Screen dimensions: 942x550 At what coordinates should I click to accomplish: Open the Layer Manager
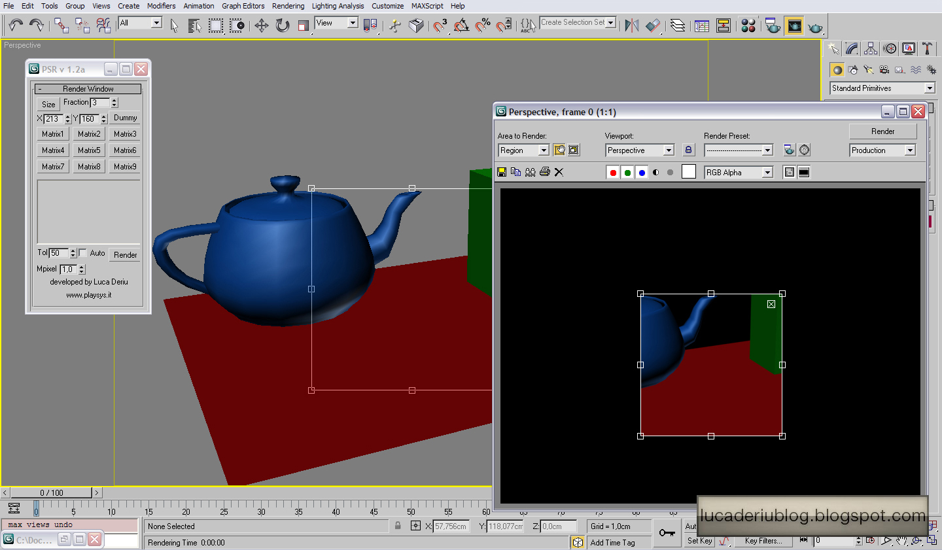pos(678,26)
